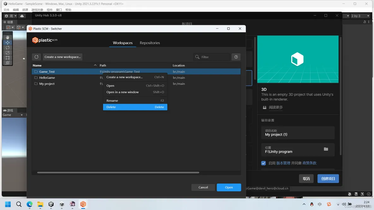
Task: Open Plastic SCM from Windows taskbar
Action: coord(83,204)
